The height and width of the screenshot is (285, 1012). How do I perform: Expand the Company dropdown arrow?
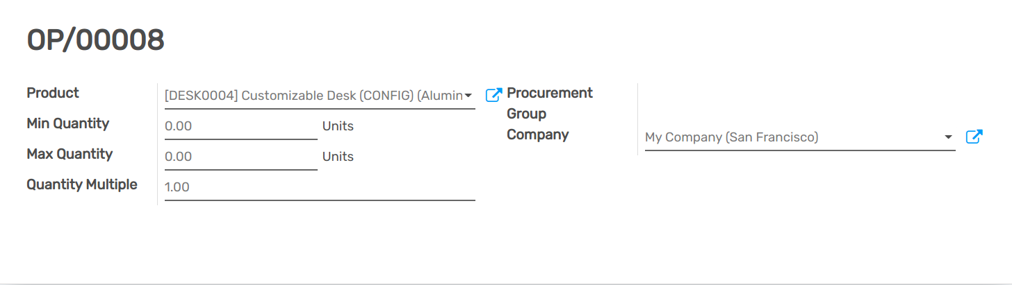click(949, 137)
